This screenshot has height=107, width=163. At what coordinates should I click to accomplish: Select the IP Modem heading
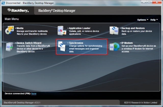[127, 43]
